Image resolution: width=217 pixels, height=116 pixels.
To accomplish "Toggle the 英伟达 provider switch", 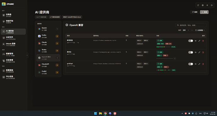I will [x=191, y=52].
